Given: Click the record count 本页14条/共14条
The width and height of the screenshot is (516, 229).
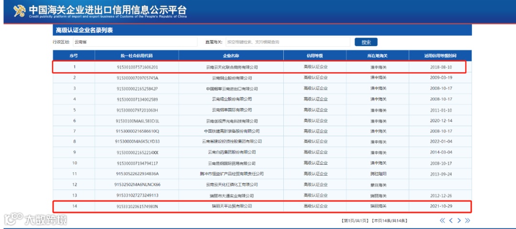Looking at the screenshot, I should tap(390, 221).
